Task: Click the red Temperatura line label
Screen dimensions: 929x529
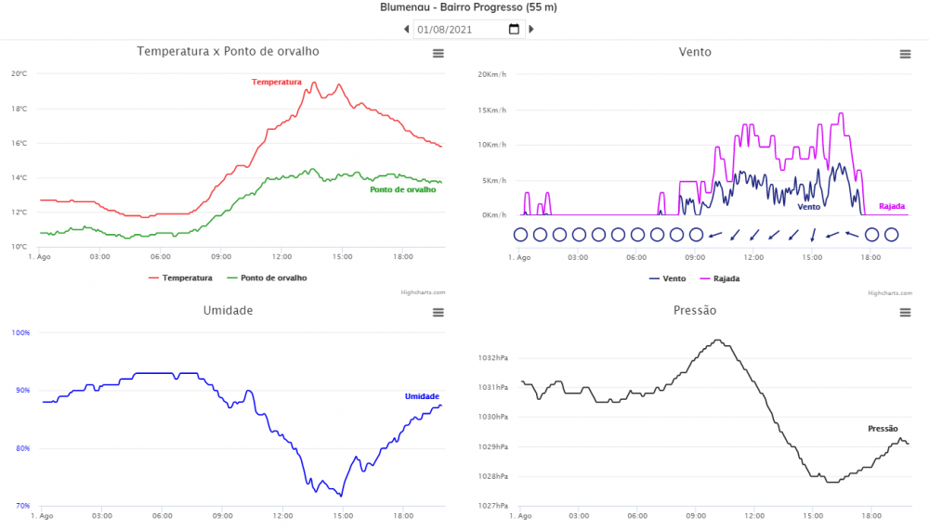Action: pos(277,83)
